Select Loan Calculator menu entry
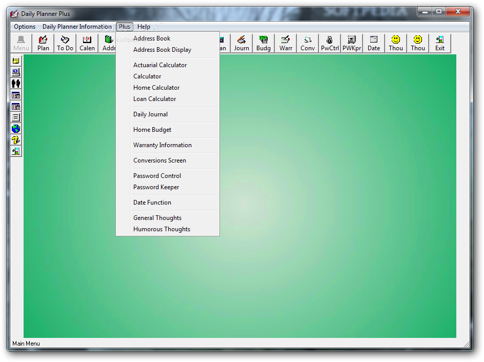484x362 pixels. (168, 99)
